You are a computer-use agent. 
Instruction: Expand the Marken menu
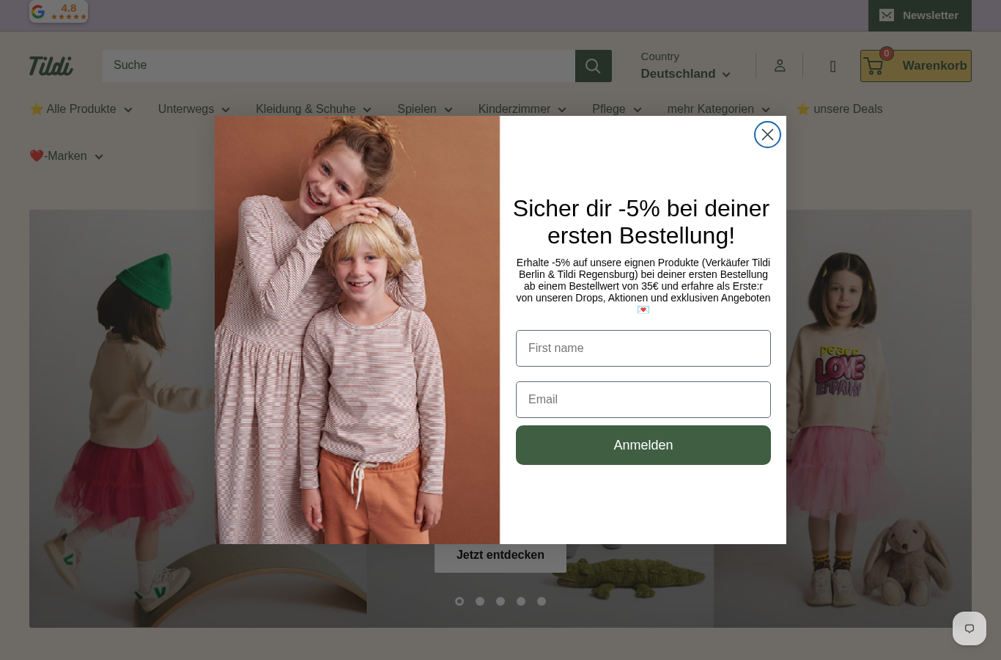tap(67, 156)
